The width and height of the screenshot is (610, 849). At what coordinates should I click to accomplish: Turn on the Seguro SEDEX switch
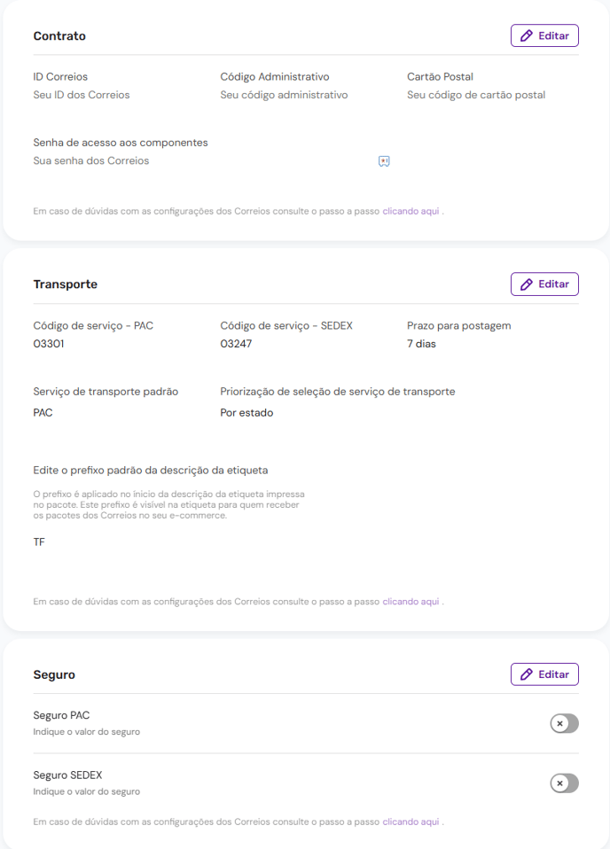pyautogui.click(x=565, y=783)
